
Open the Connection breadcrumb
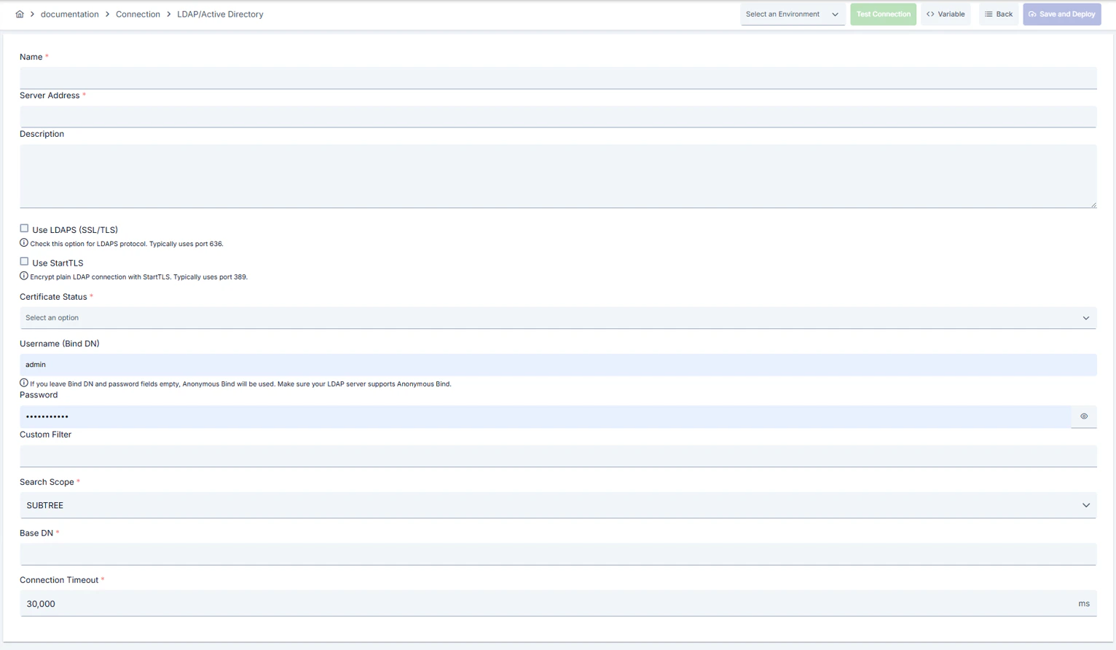coord(138,14)
